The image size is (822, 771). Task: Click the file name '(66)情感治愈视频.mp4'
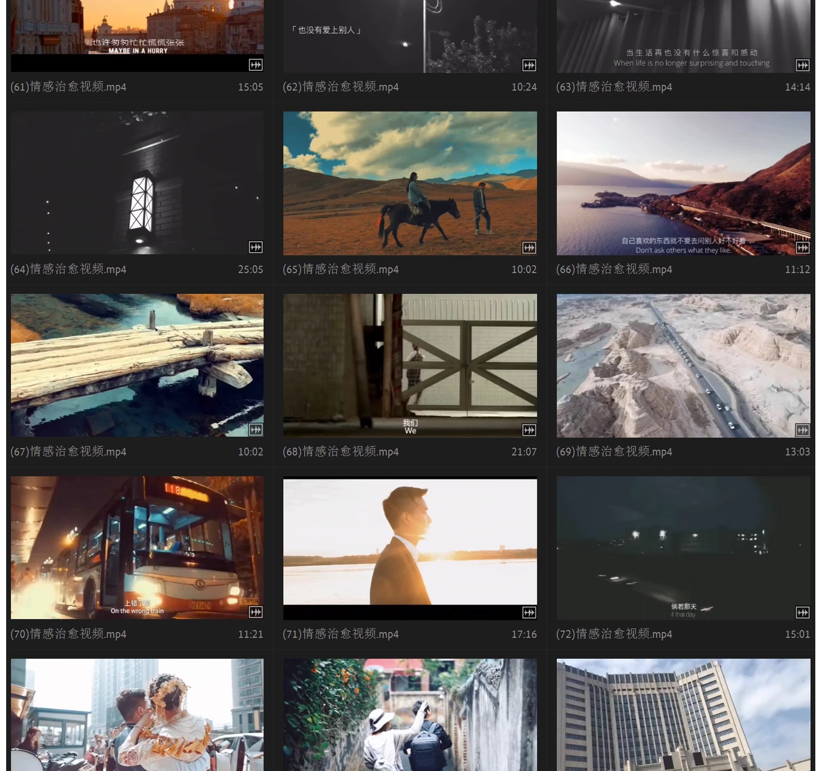[614, 269]
